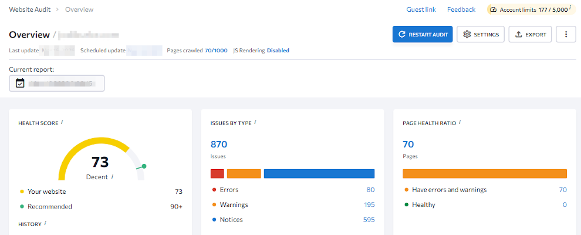Go to Website Audit breadcrumb
This screenshot has height=235, width=581.
29,9
